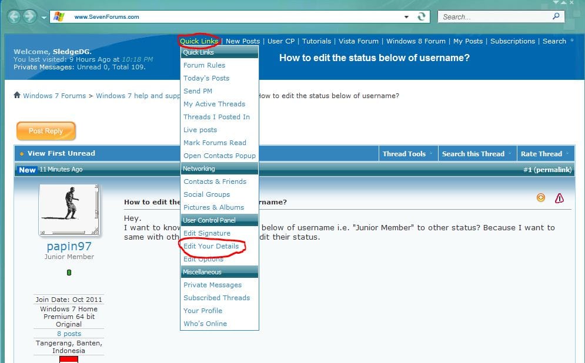Open the recent pages dropdown next to forward button
Screen dimensions: 585x363
click(x=44, y=17)
